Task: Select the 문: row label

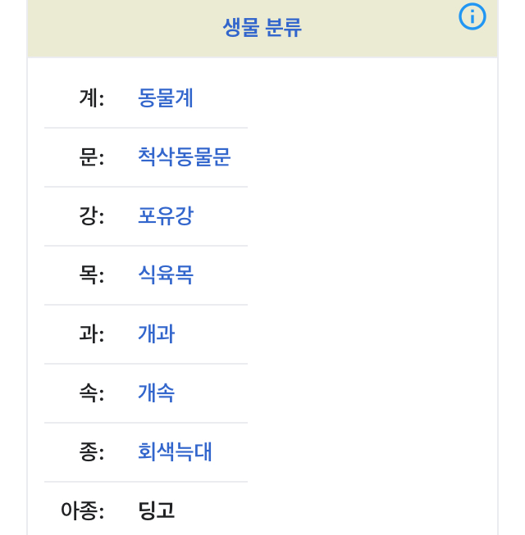Action: 92,157
